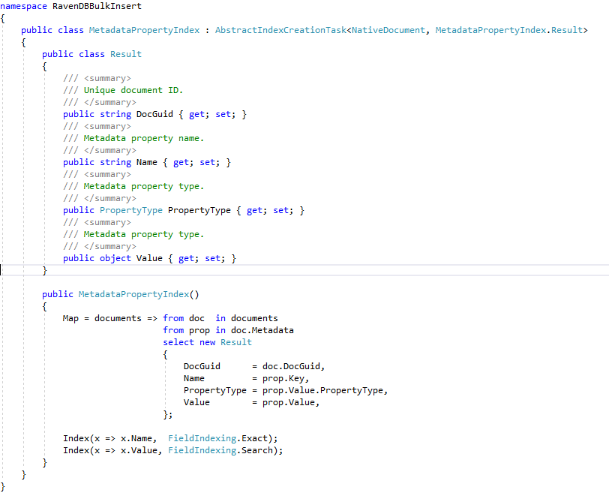Click 'x.Value' in the second Index lambda

point(139,450)
